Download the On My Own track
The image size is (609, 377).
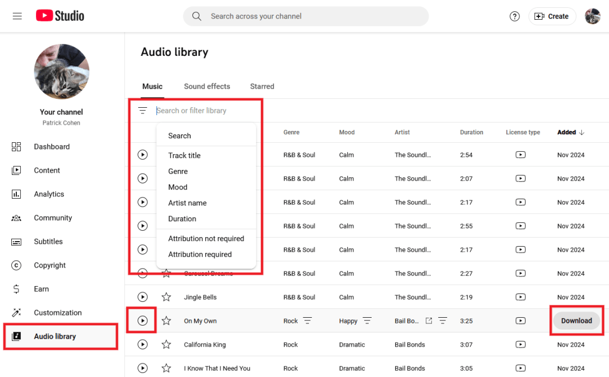576,320
